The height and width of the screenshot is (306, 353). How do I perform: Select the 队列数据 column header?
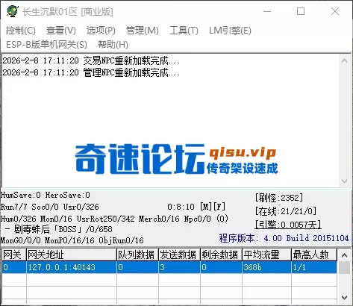click(x=137, y=255)
